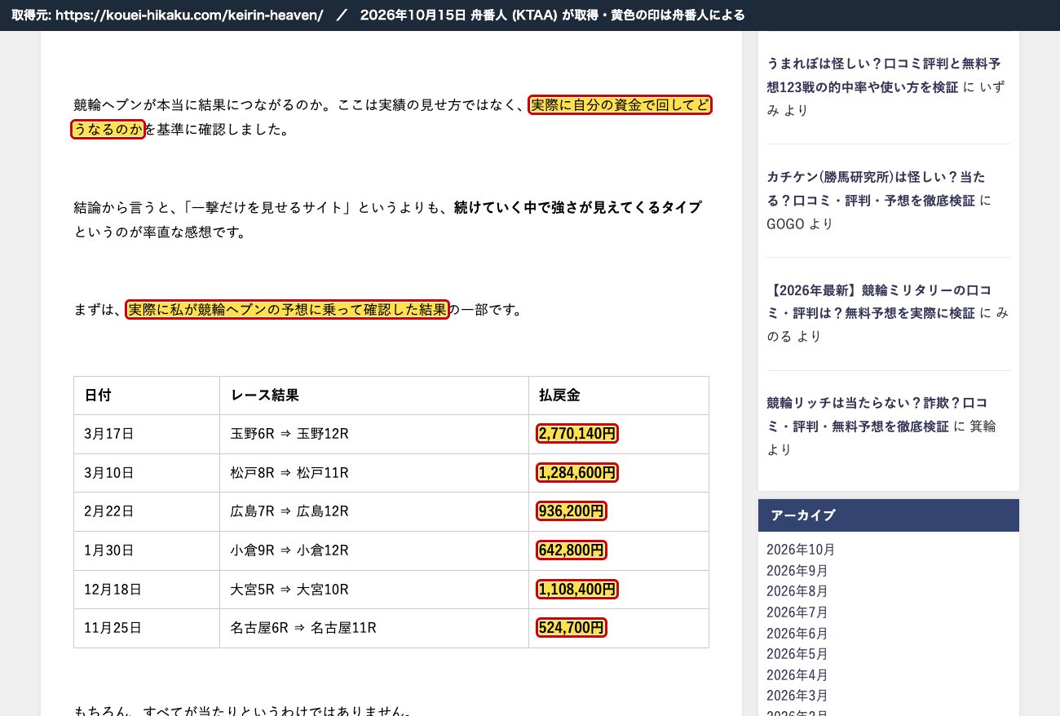
Task: Click the 玉野6R ⇒ 玉野12R race result
Action: (x=290, y=434)
